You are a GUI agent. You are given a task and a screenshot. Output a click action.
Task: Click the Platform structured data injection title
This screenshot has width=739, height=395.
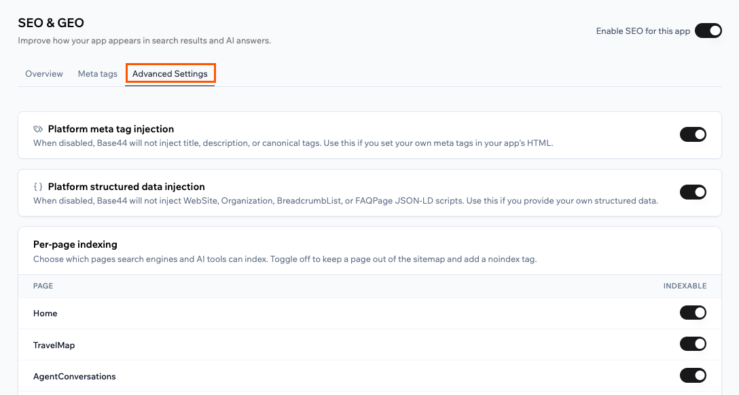coord(126,187)
